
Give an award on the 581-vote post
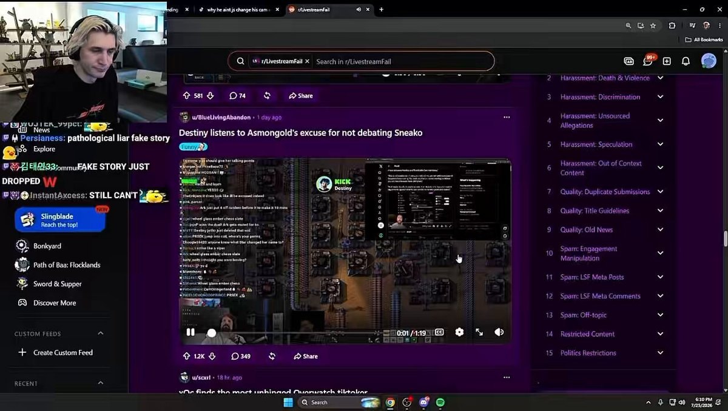267,96
